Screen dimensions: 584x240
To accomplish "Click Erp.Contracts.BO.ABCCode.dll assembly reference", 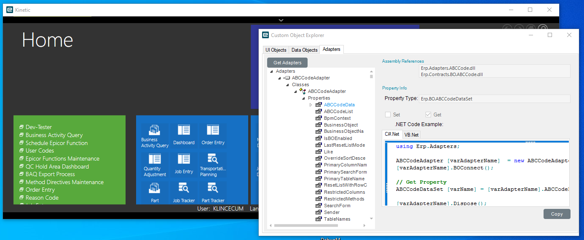I will [x=452, y=74].
